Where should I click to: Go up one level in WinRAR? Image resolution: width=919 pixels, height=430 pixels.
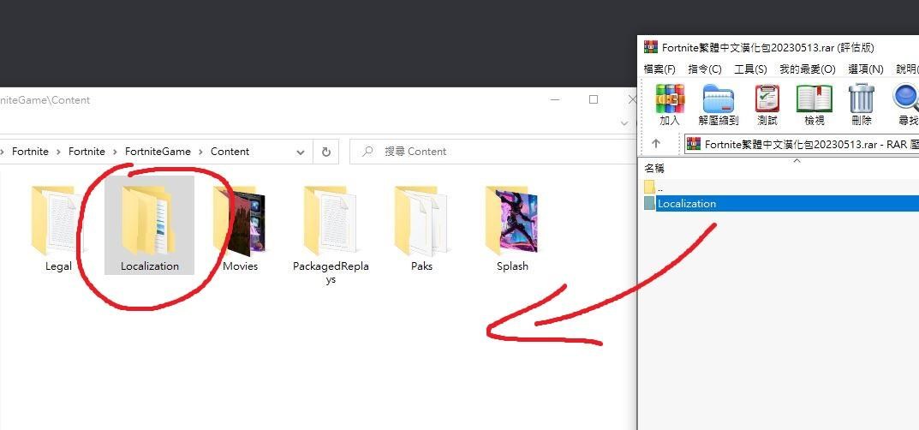coord(657,144)
